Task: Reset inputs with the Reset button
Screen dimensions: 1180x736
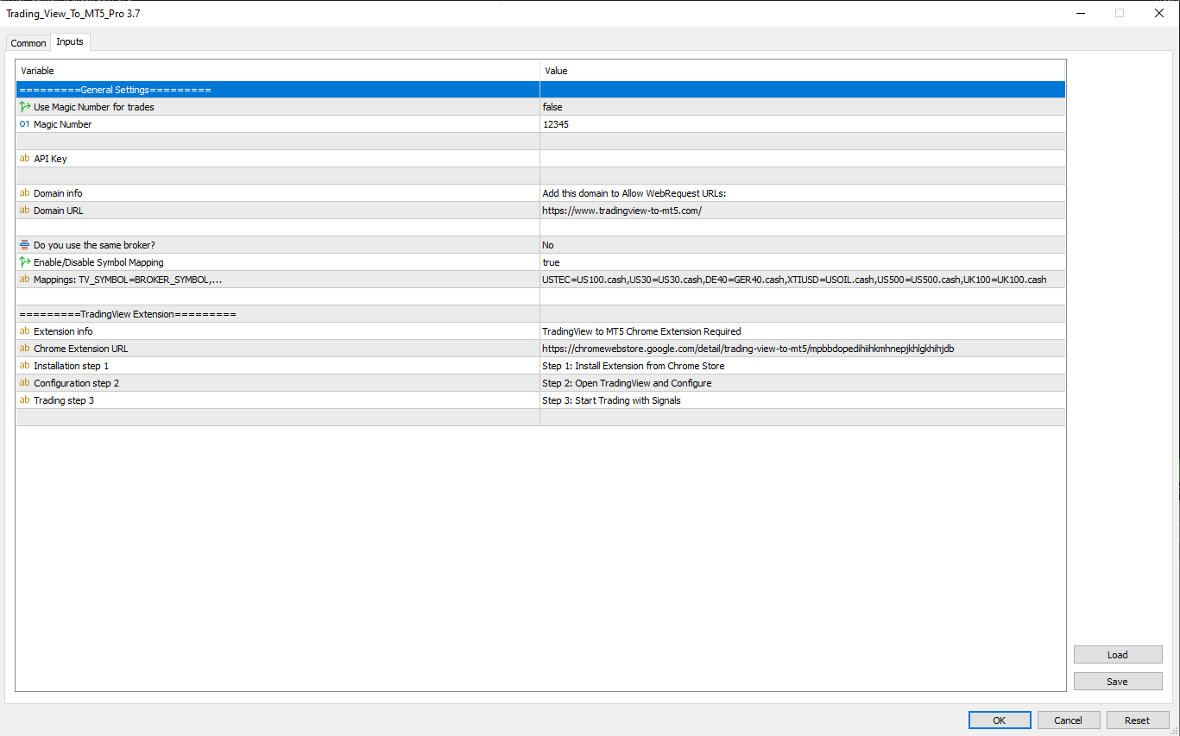Action: tap(1138, 720)
